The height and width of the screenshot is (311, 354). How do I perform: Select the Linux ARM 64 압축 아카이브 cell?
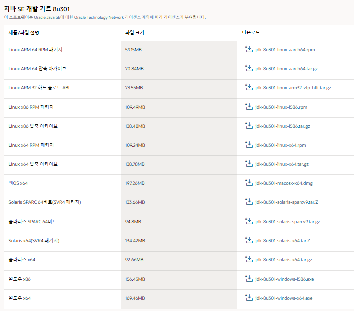(x=62, y=70)
